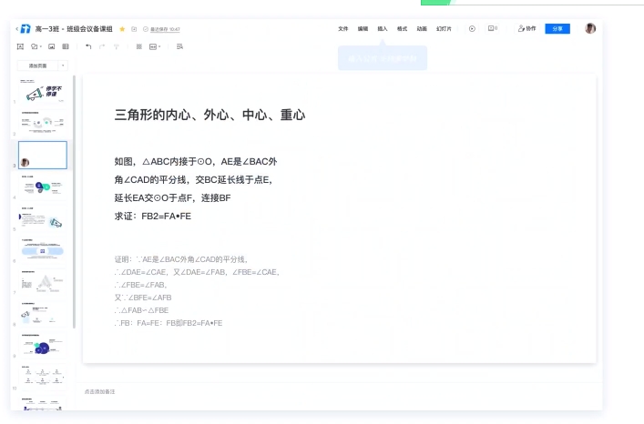Click the format painter icon
The width and height of the screenshot is (644, 424).
(117, 46)
